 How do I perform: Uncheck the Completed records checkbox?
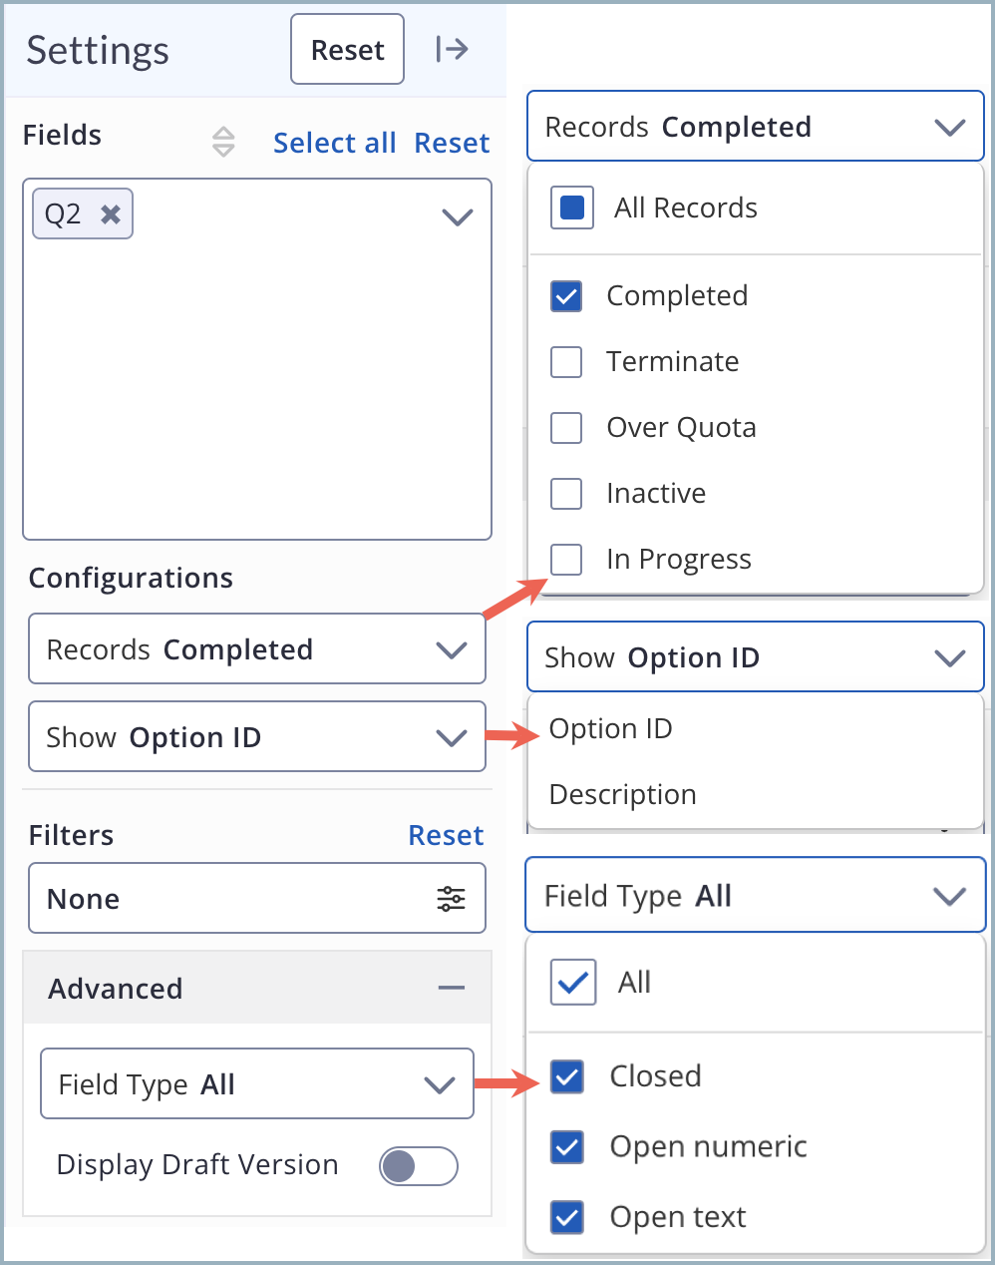(x=566, y=296)
